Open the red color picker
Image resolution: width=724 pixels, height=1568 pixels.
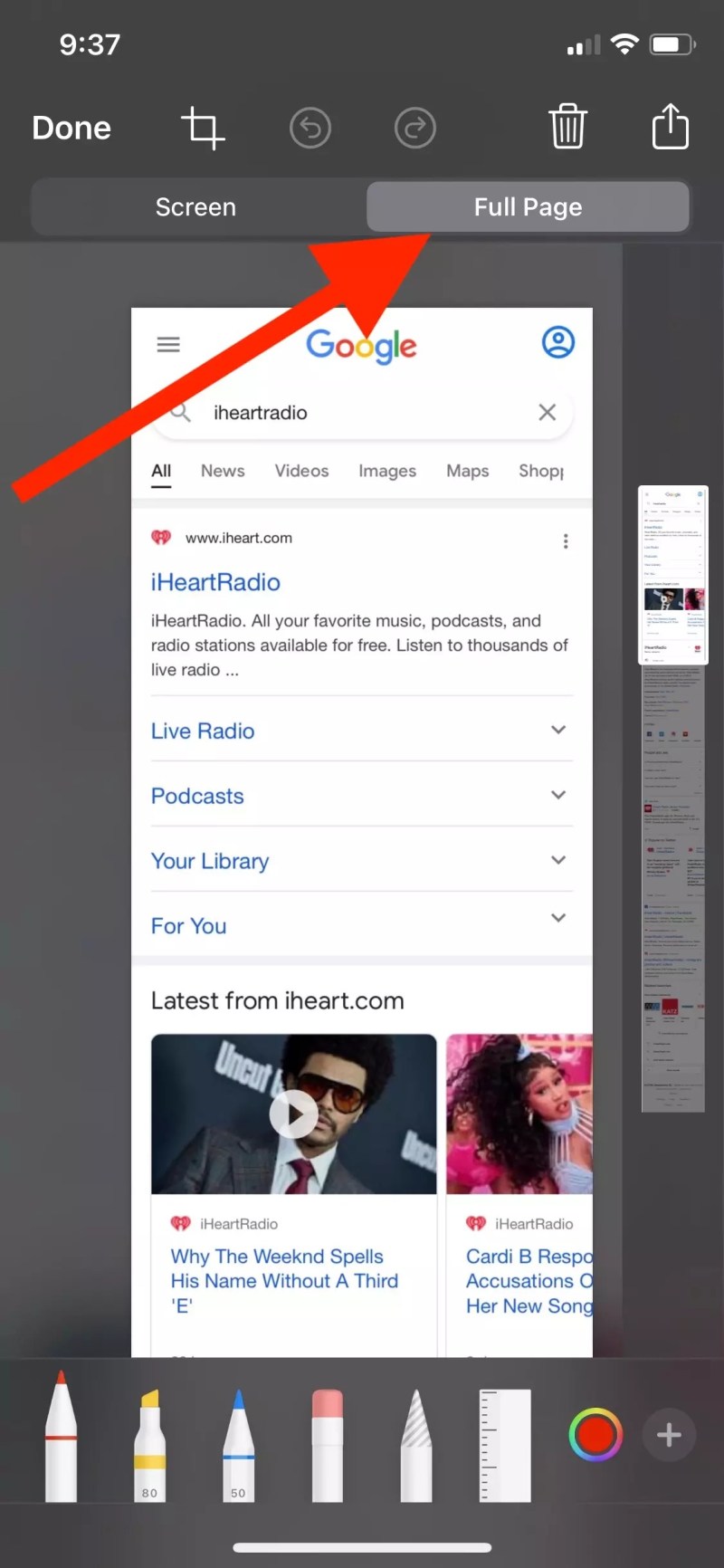[x=595, y=1435]
